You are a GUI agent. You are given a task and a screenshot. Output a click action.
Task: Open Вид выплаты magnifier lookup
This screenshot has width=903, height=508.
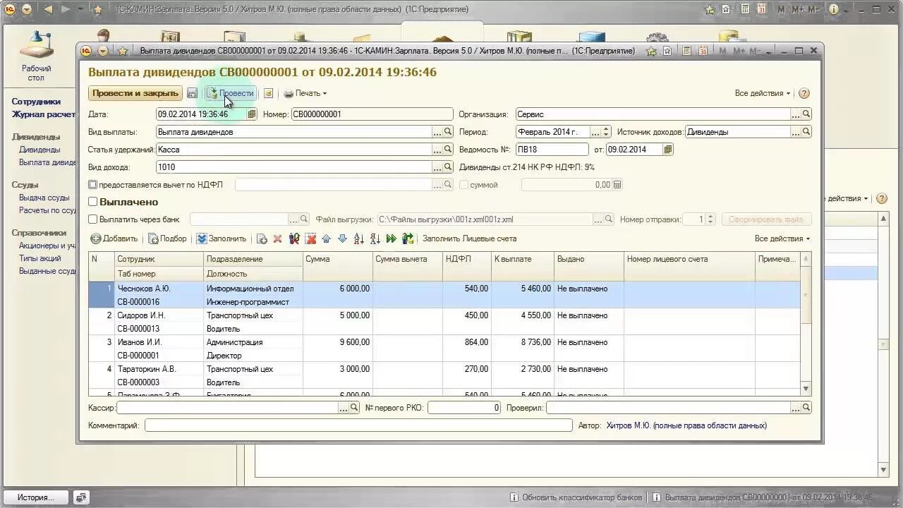(447, 132)
